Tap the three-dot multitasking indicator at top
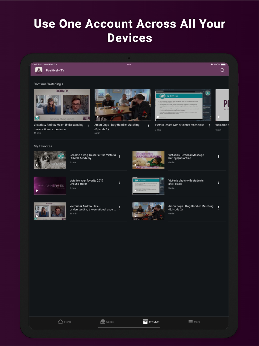Screen dimensions: 259x346 129,65
